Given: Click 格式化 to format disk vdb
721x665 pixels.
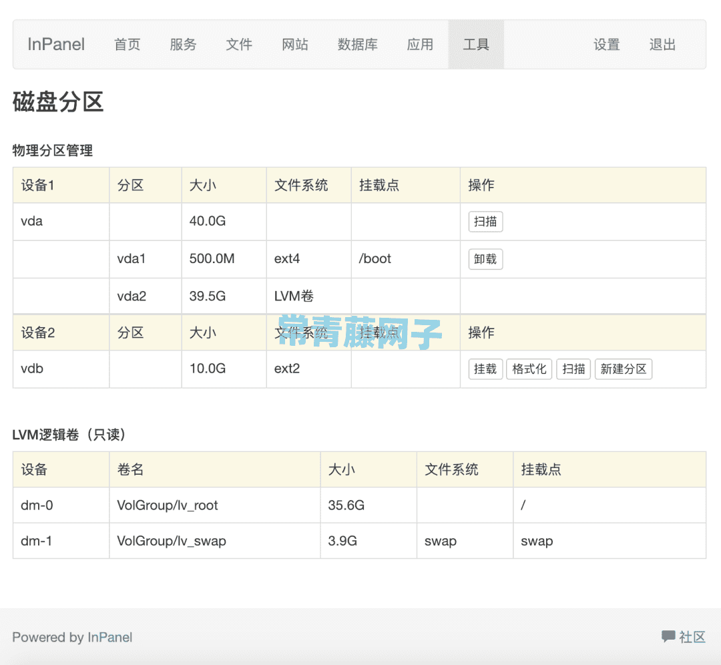Looking at the screenshot, I should coord(529,369).
